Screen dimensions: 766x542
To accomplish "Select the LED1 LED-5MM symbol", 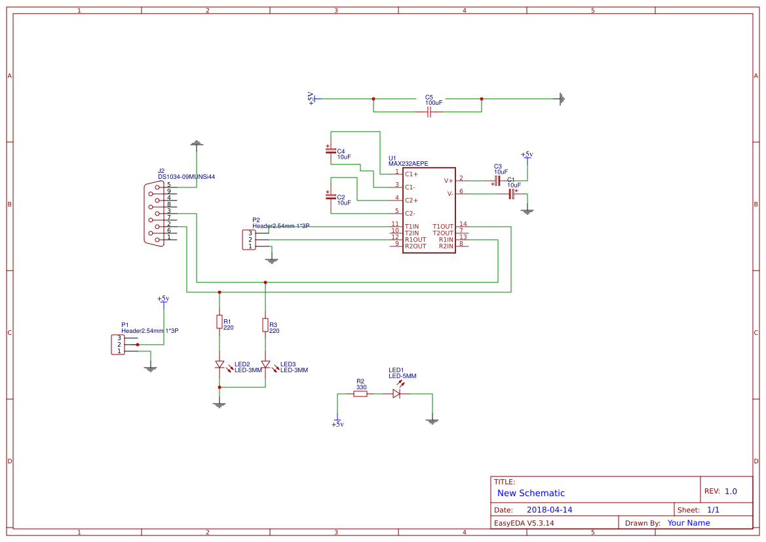I will [x=396, y=393].
